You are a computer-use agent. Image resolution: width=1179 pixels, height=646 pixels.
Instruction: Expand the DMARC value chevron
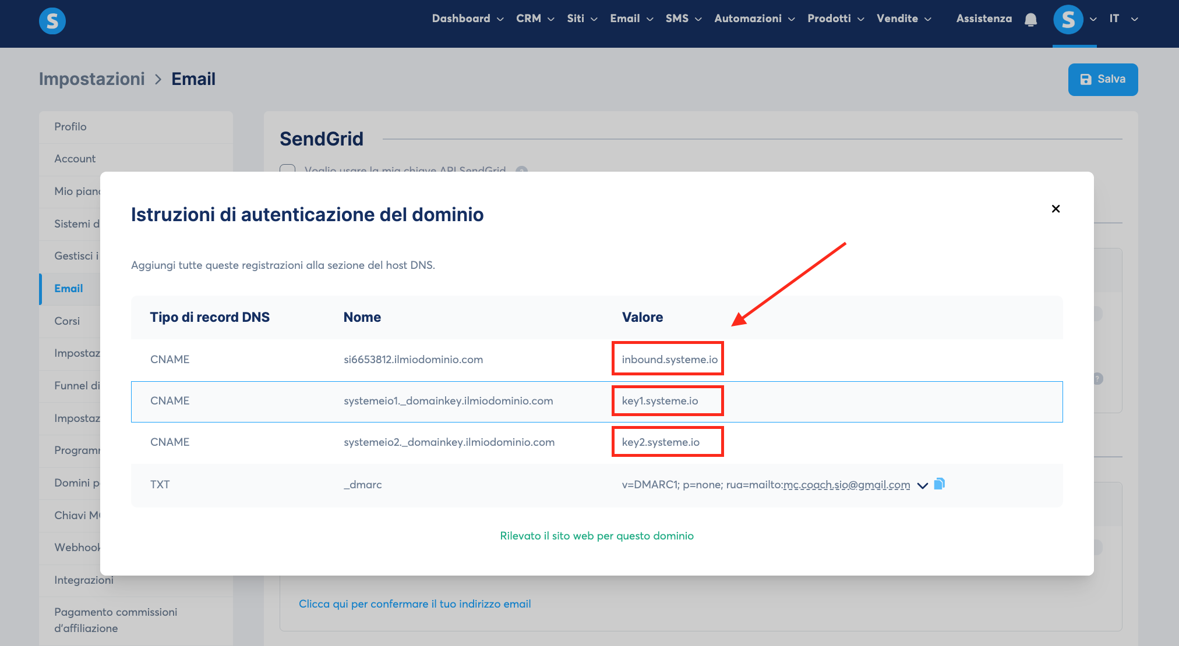923,485
